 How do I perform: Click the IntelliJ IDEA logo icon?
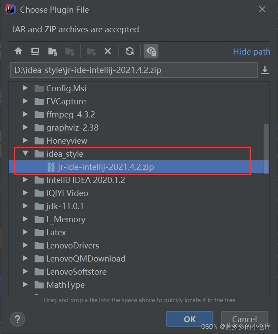[10, 9]
